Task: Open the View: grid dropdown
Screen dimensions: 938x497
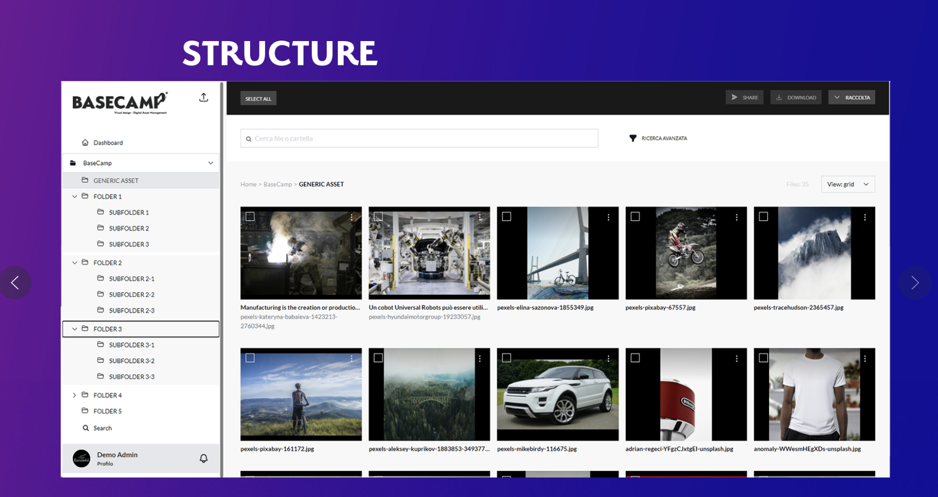Action: pyautogui.click(x=847, y=184)
